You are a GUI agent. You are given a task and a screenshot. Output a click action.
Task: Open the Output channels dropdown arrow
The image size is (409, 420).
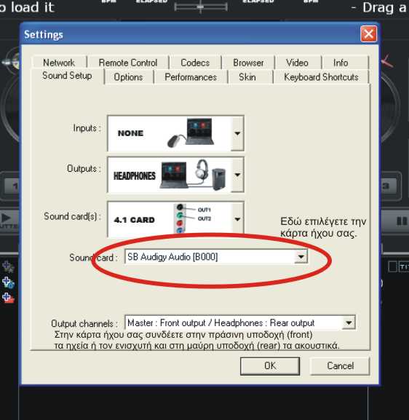point(349,322)
